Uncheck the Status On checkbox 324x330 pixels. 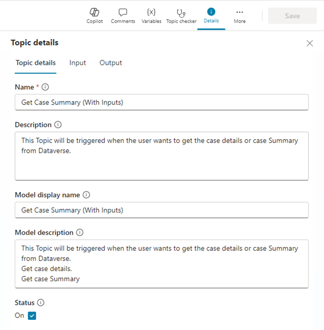click(32, 316)
